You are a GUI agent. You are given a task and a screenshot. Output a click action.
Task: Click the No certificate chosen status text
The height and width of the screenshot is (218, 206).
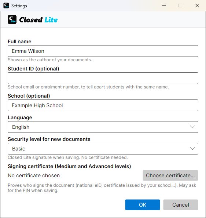click(x=34, y=175)
